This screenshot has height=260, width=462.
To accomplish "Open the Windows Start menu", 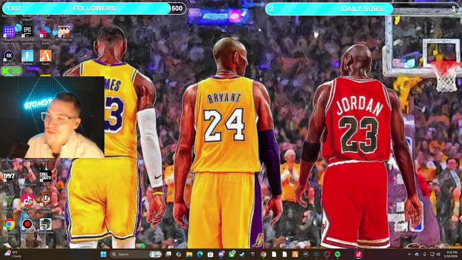I will tap(104, 254).
